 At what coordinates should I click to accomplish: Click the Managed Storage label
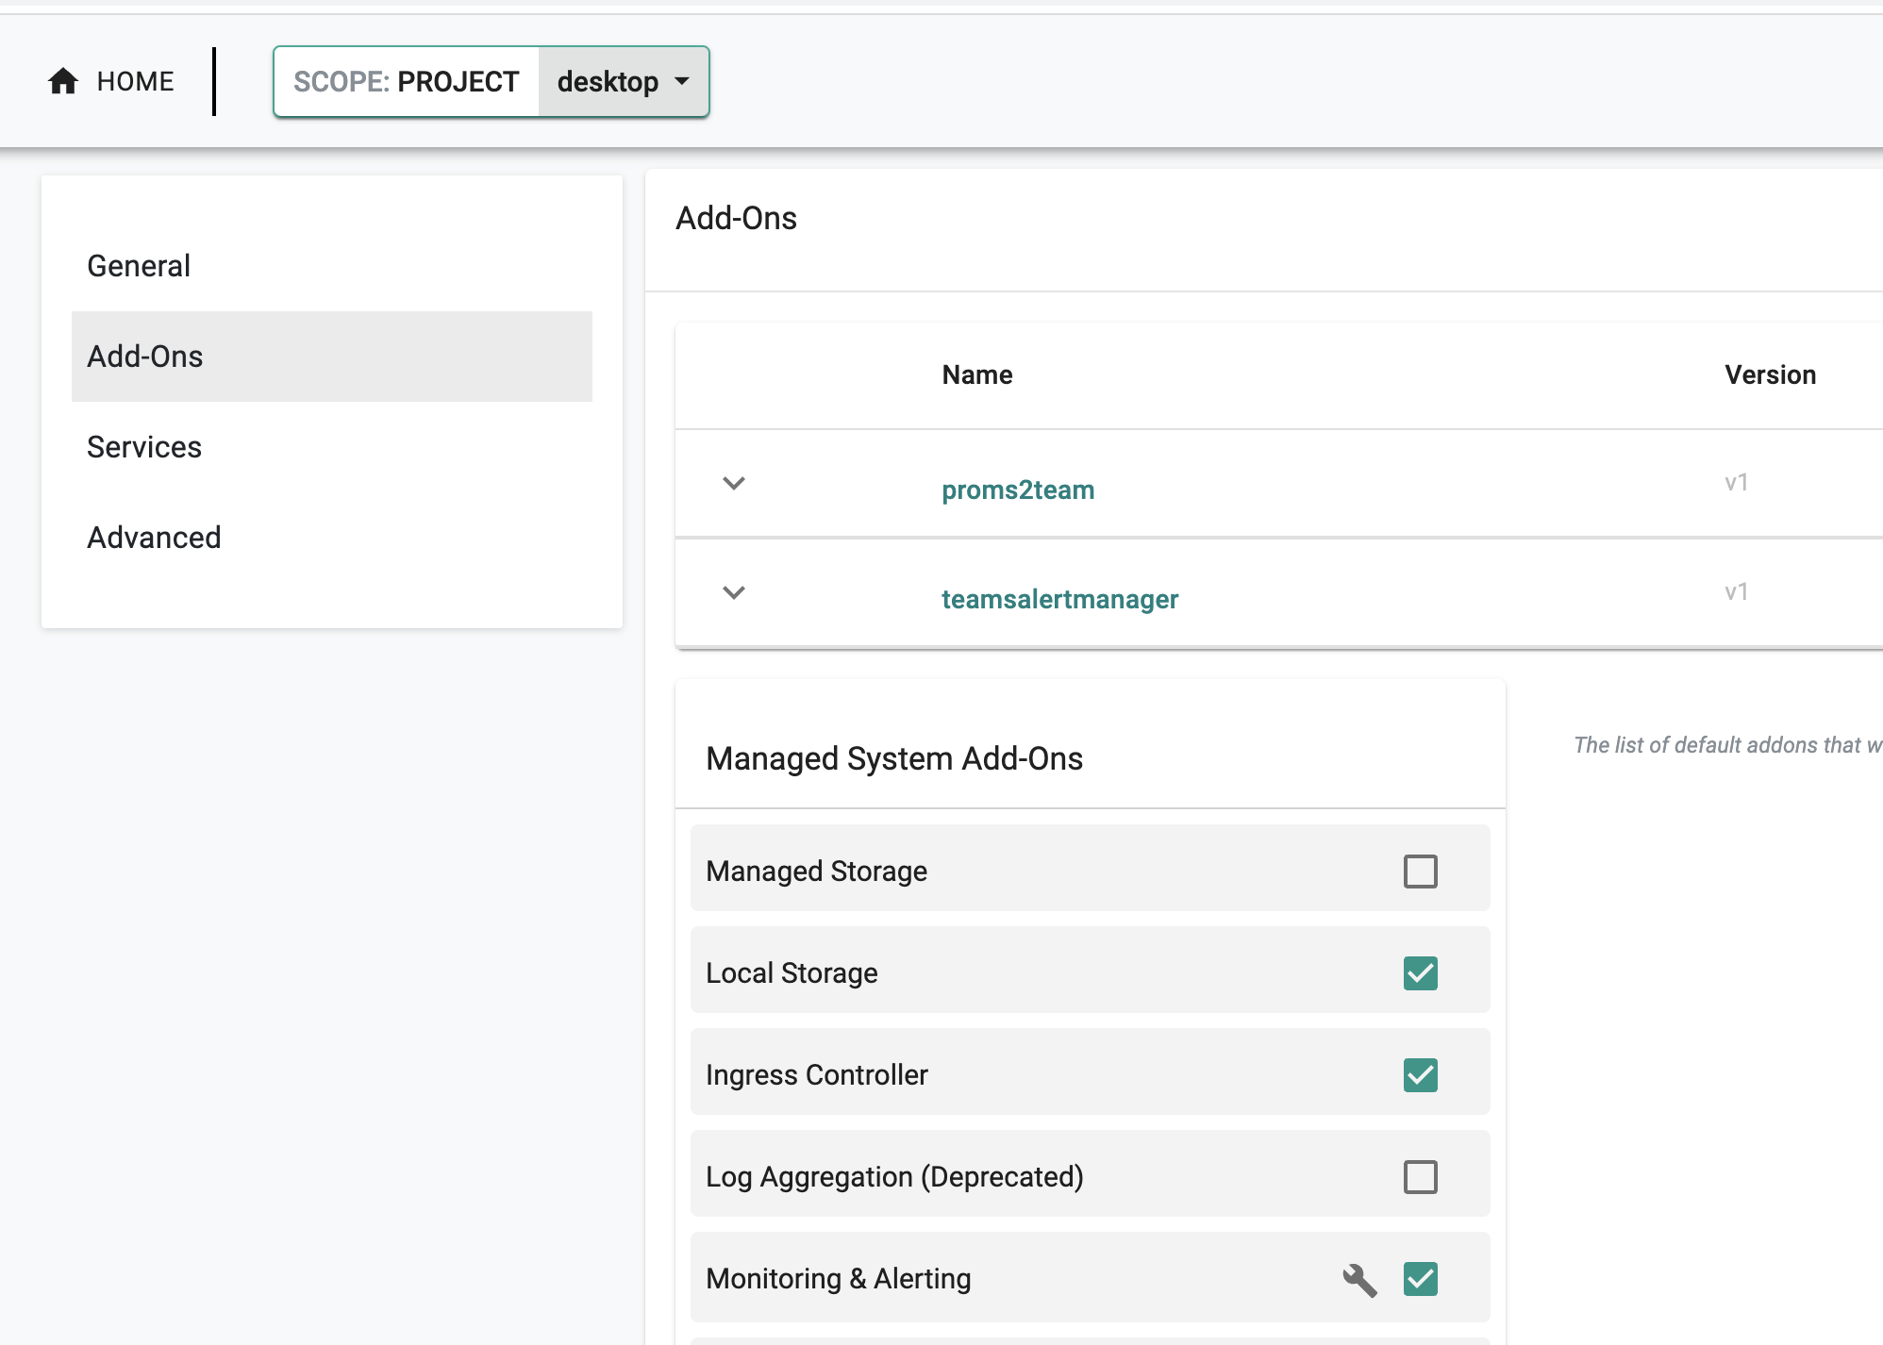(x=817, y=872)
